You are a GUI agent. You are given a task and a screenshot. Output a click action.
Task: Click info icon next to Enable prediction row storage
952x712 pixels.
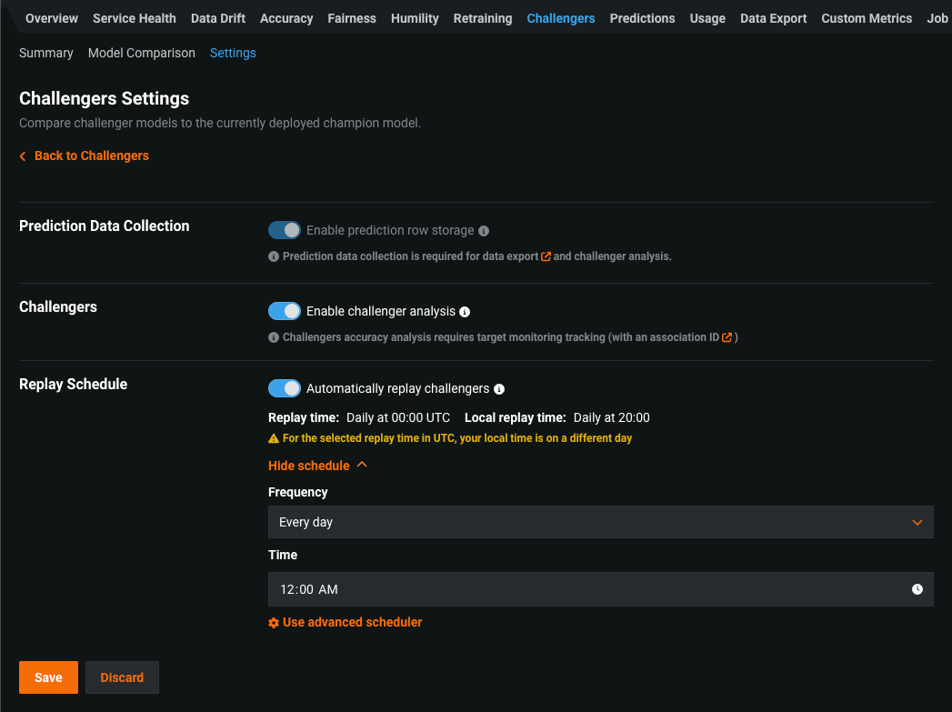484,231
